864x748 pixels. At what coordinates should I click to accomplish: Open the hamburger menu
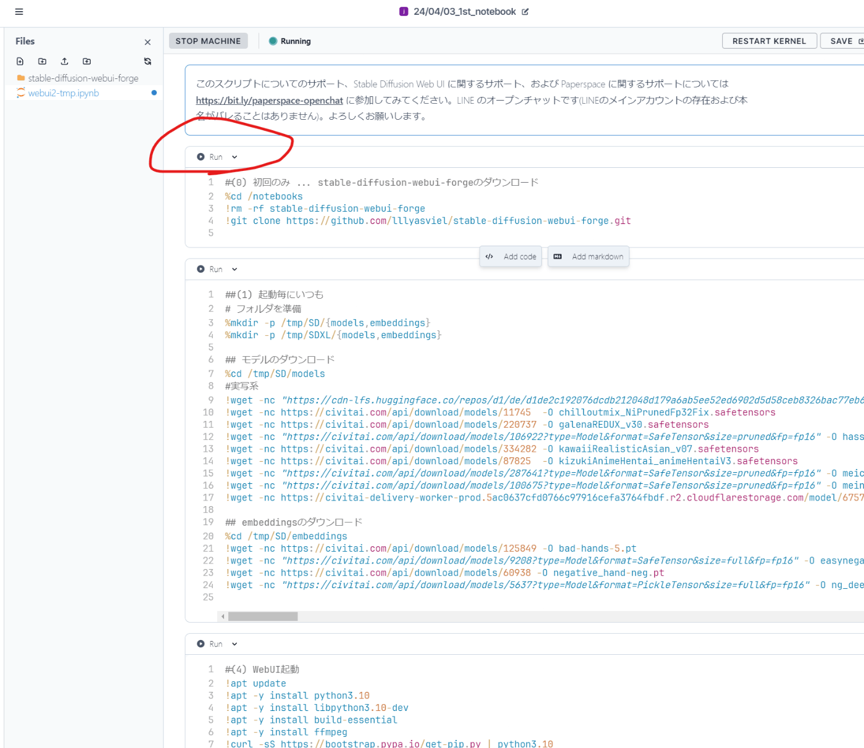(19, 12)
